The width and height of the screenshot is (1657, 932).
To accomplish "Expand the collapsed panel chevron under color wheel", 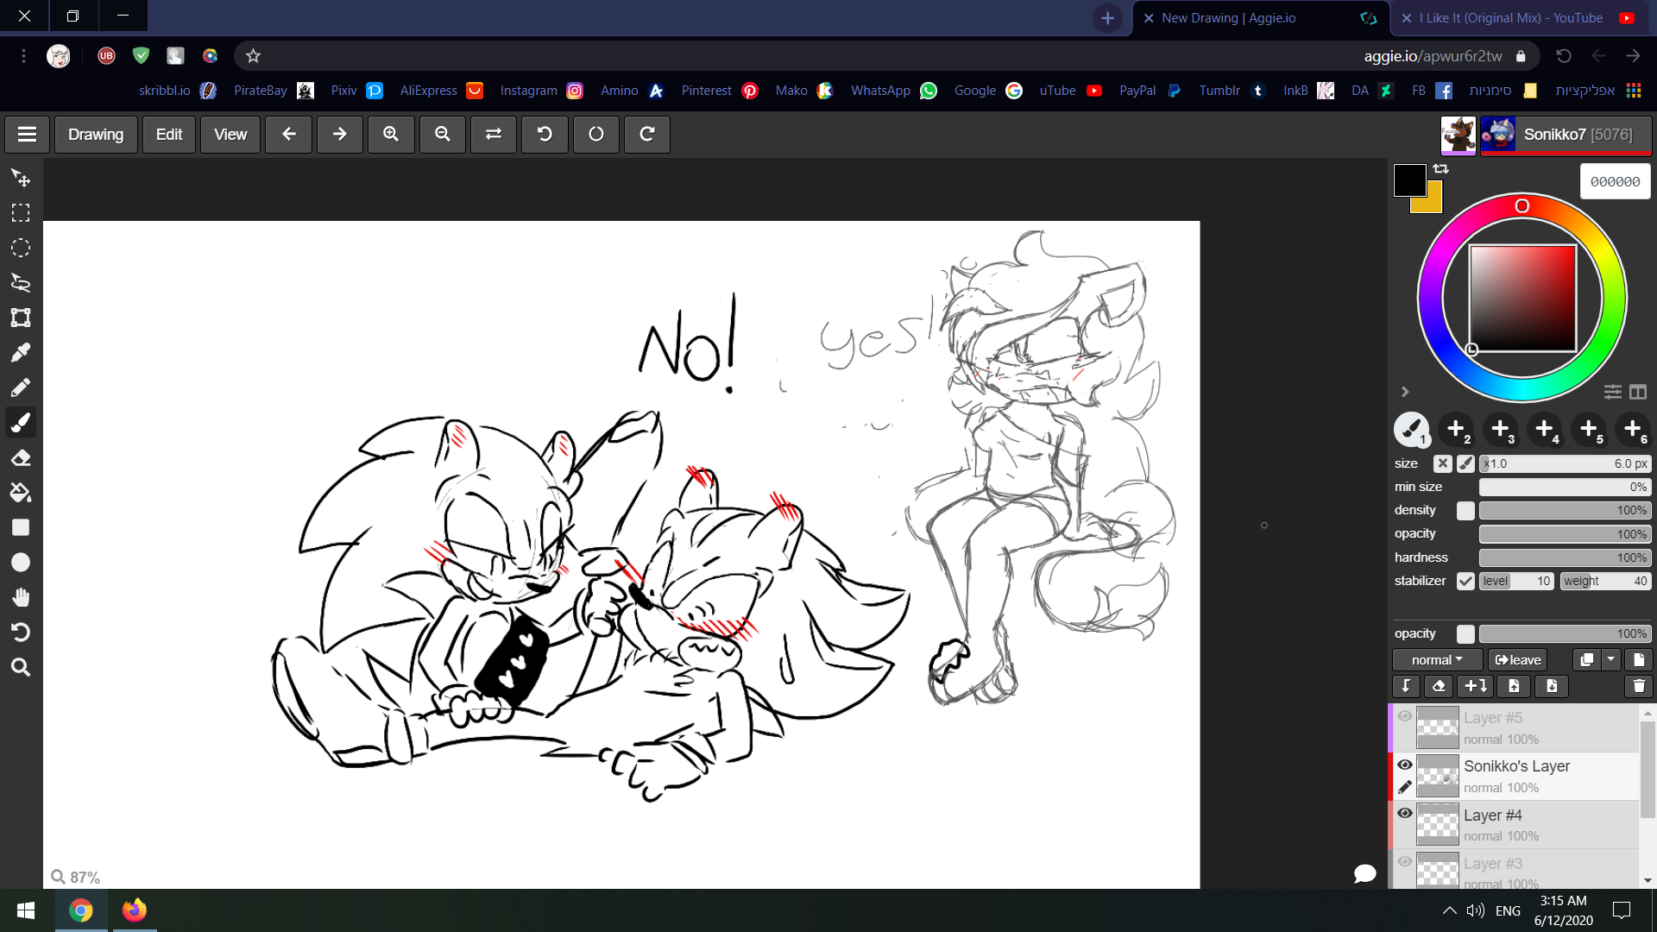I will (x=1405, y=392).
